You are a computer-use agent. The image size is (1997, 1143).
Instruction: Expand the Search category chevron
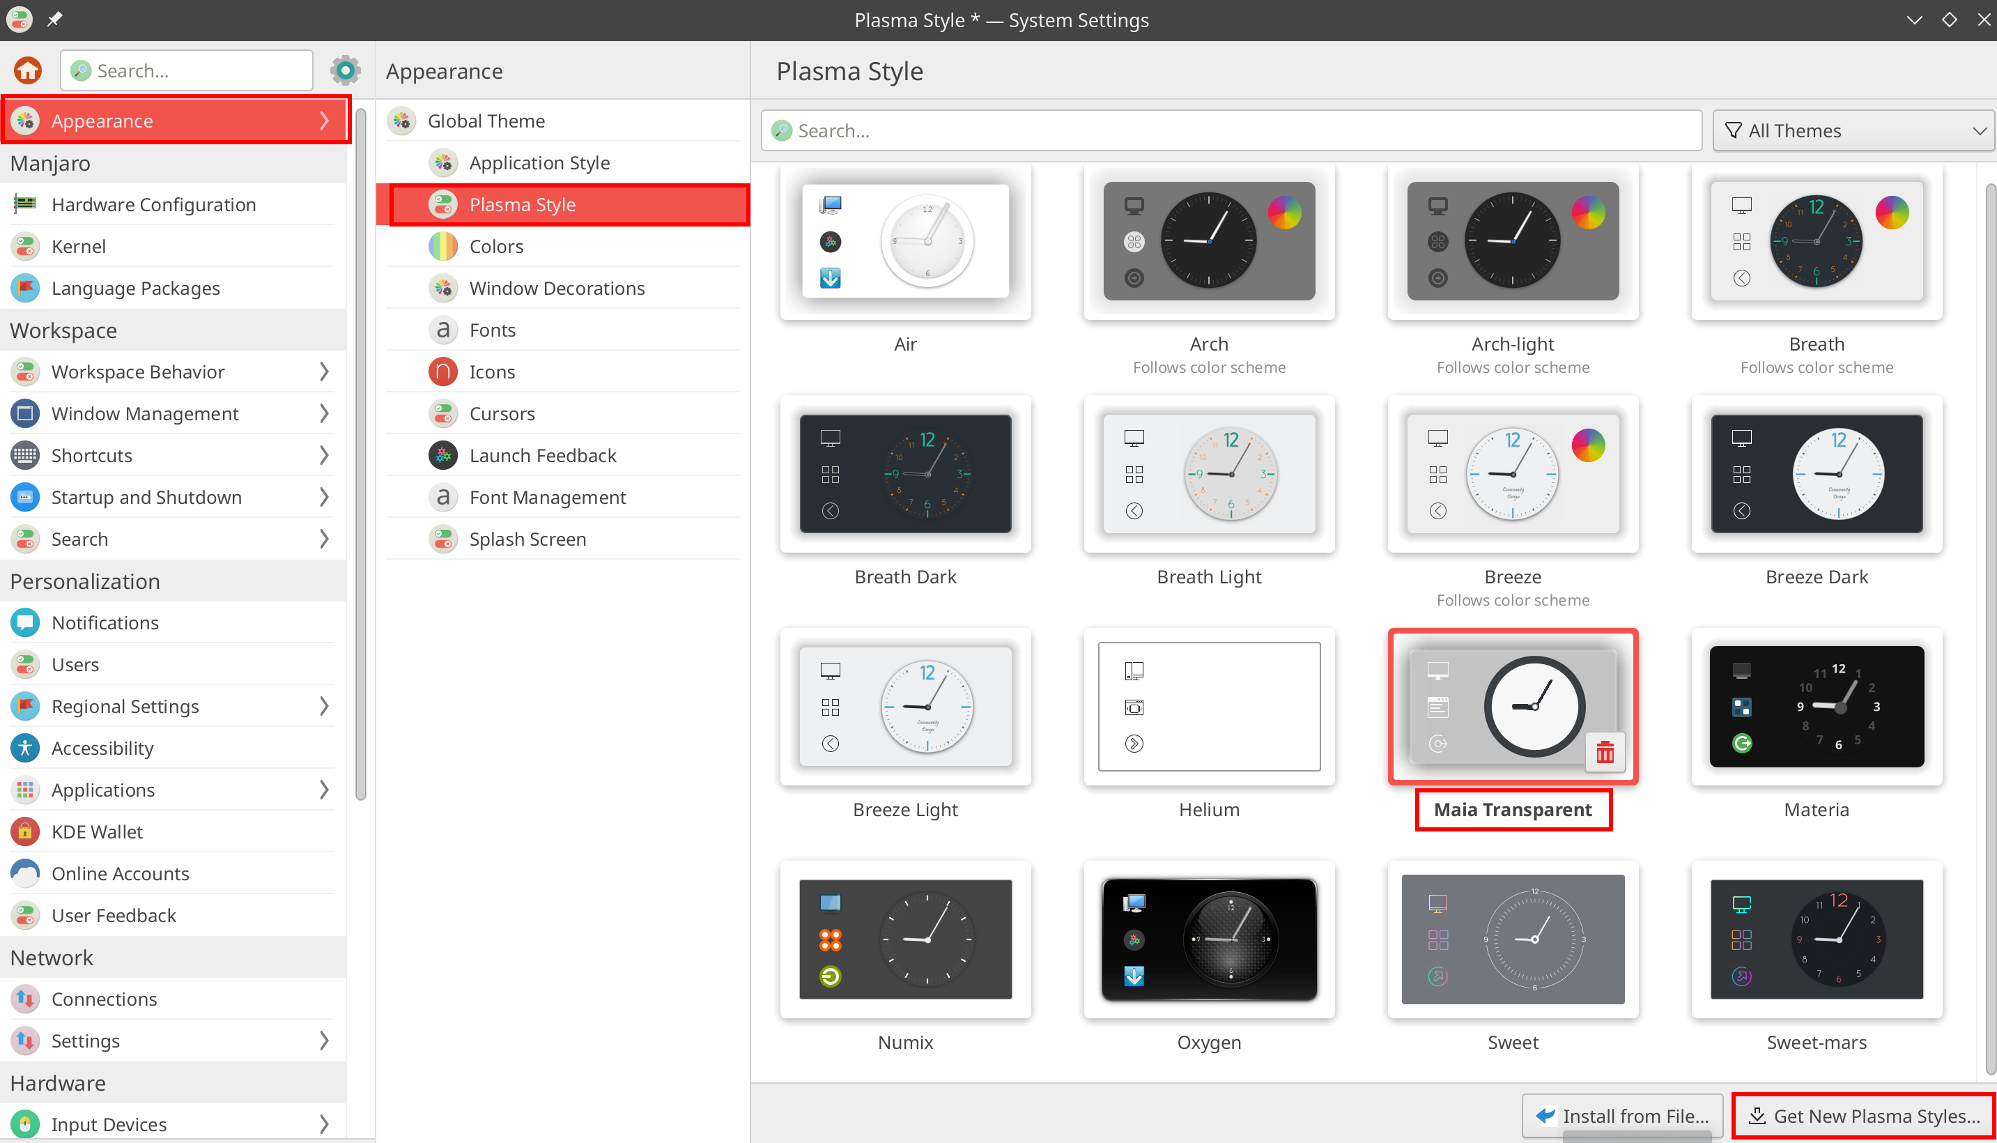click(x=324, y=539)
